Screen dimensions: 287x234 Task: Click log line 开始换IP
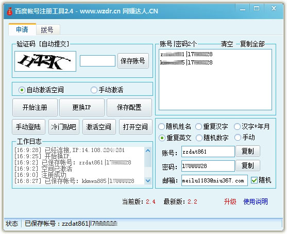(x=43, y=156)
